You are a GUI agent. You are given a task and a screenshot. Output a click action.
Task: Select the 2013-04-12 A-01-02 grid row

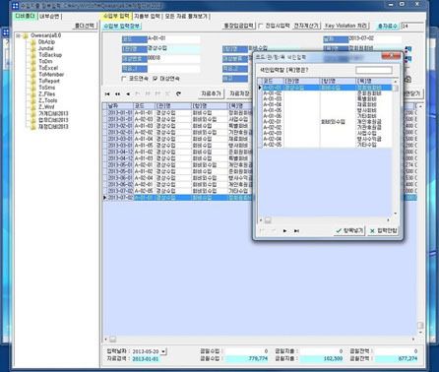(x=259, y=152)
